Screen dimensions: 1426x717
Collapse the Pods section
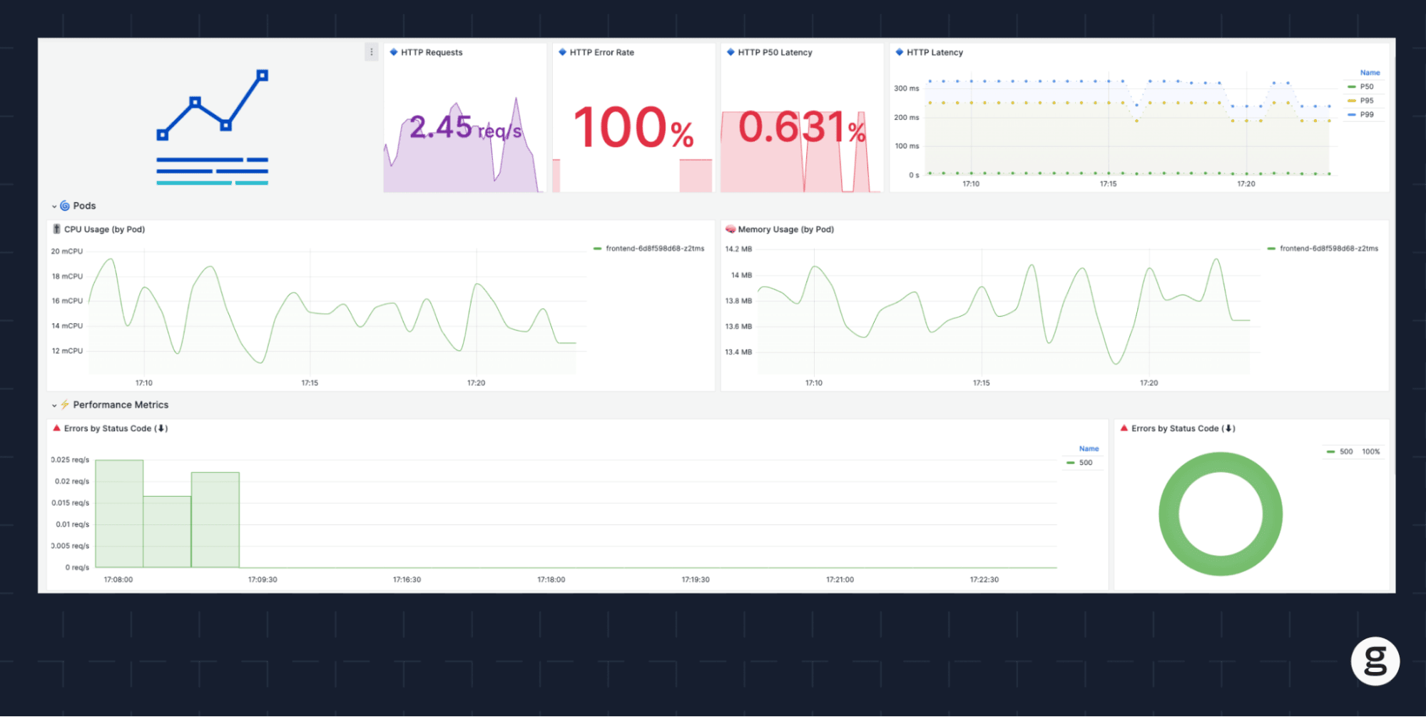tap(54, 205)
